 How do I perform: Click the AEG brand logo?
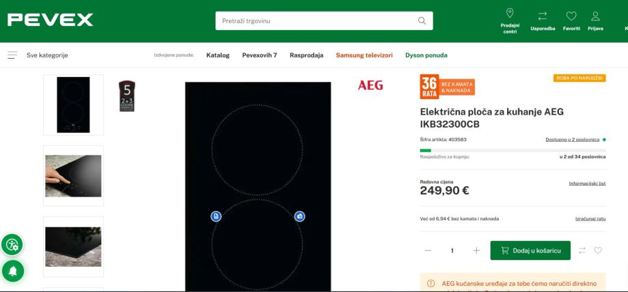click(370, 85)
